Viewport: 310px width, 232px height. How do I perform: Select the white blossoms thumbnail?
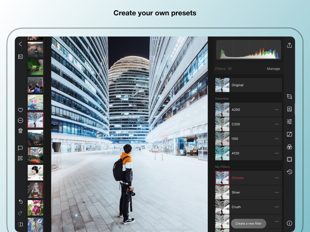[x=35, y=225]
